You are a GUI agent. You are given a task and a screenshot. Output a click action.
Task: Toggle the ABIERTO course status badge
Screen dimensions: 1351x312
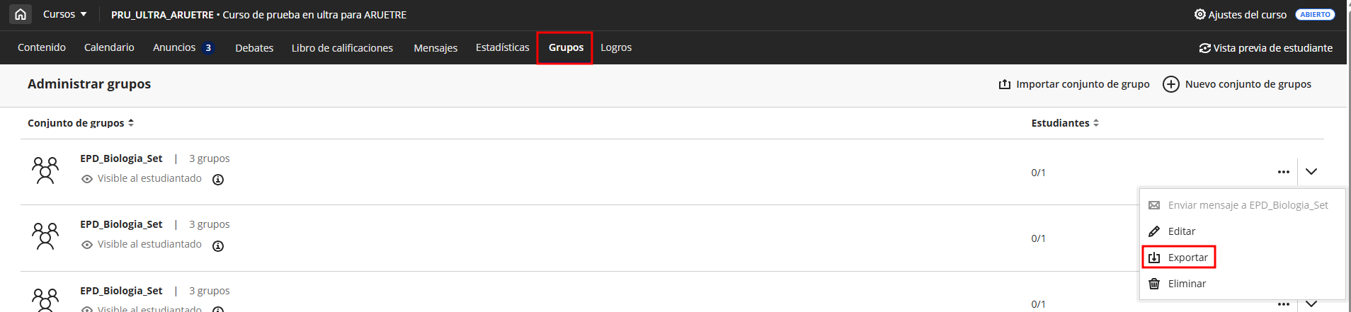[x=1315, y=14]
